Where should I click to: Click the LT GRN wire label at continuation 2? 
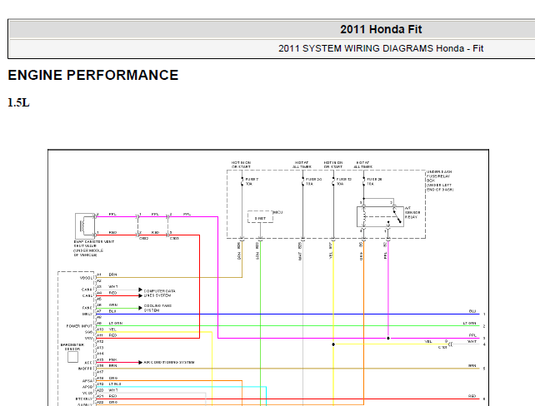(469, 324)
